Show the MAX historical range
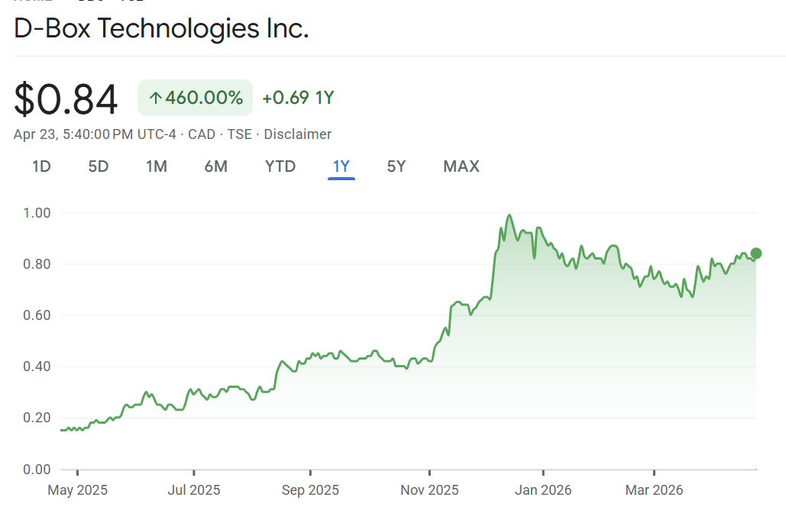 [x=461, y=166]
